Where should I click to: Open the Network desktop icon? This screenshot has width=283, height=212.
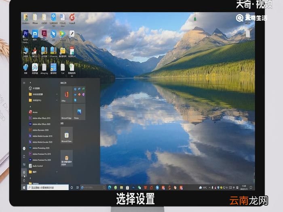(25, 69)
